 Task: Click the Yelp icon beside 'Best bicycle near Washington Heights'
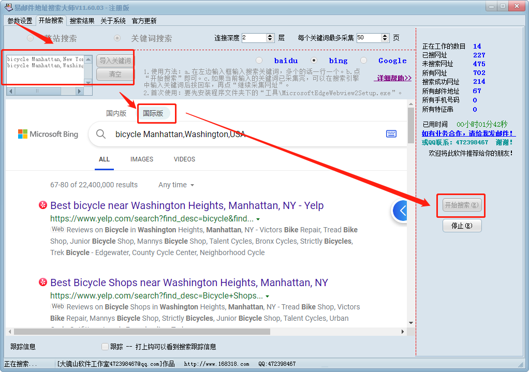click(x=43, y=205)
